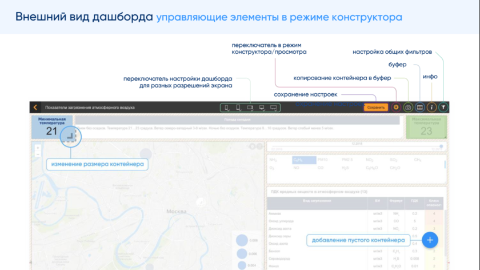Open constructor mode via the gear icon
The image size is (480, 270).
[x=396, y=107]
